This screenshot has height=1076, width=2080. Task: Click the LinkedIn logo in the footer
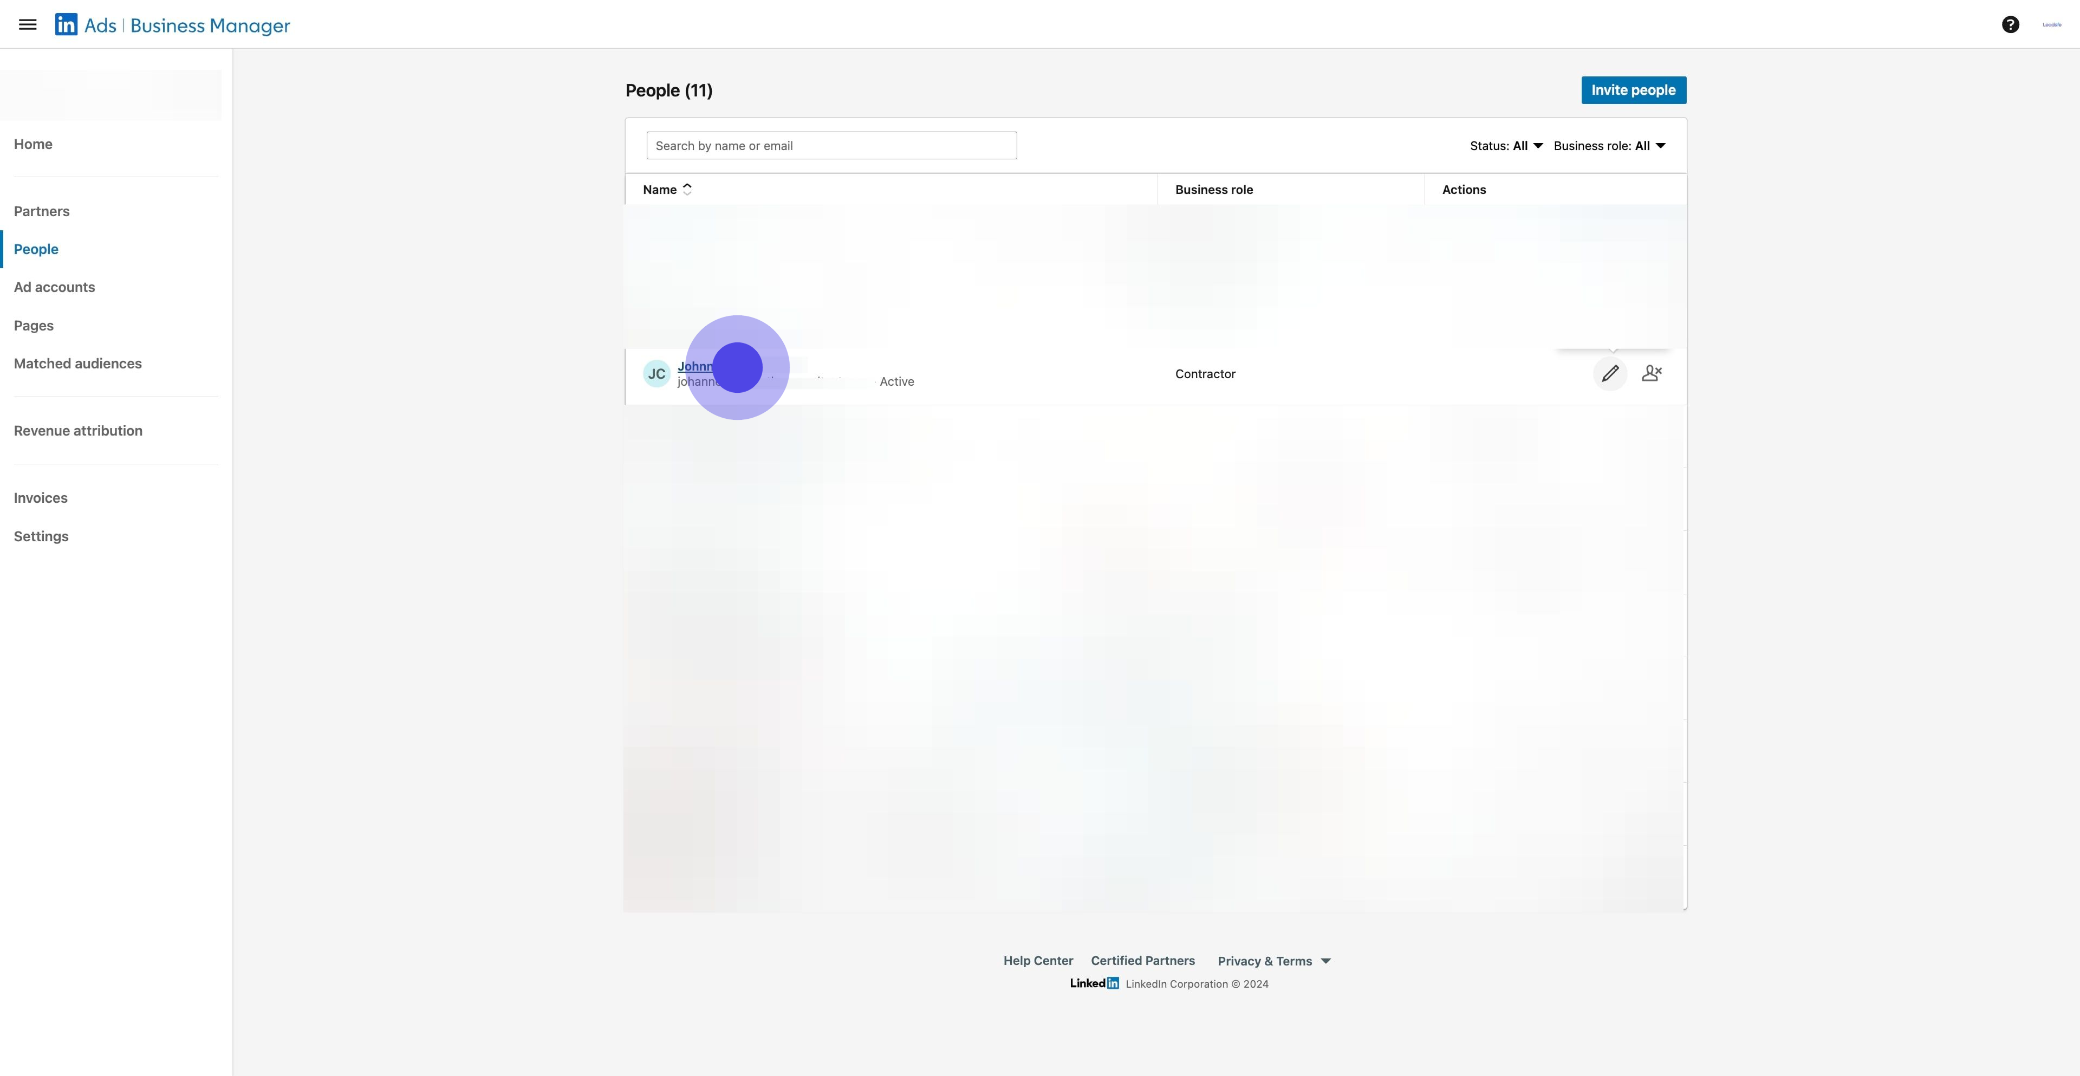point(1094,983)
